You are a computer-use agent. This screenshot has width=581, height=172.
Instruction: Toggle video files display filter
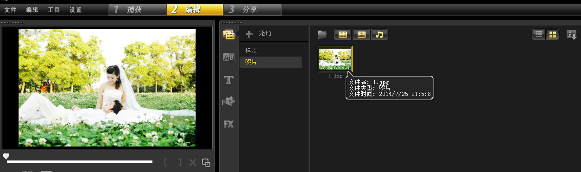pyautogui.click(x=343, y=34)
